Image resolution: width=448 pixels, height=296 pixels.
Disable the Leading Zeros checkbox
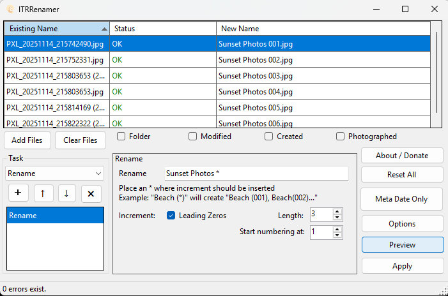(x=171, y=216)
